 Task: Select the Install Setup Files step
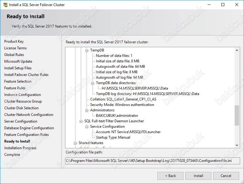click(x=18, y=68)
